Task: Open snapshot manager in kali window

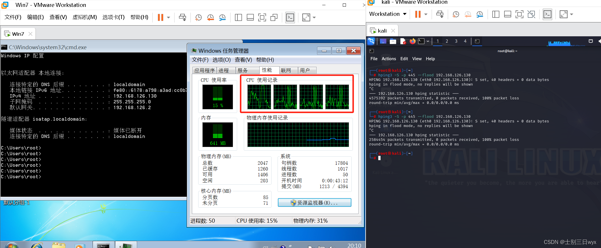Action: pos(480,14)
